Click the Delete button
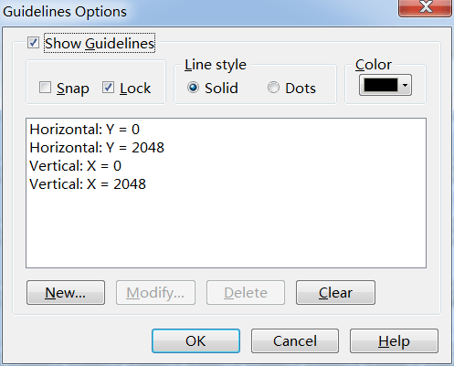Screen dimensions: 454x366 pyautogui.click(x=246, y=293)
